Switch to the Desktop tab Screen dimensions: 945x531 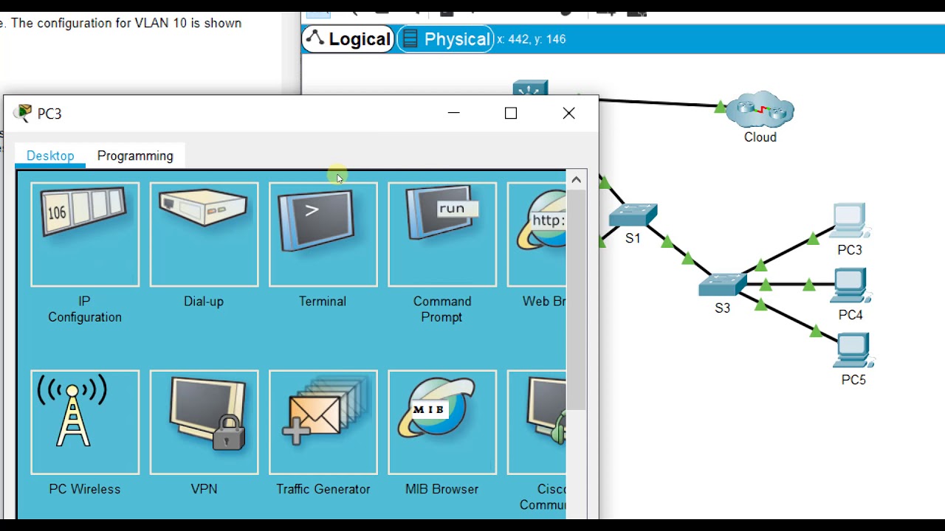tap(50, 156)
